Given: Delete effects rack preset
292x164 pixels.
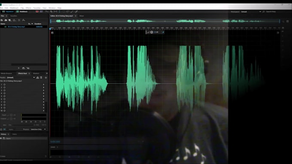Looking at the screenshot, I should point(41,78).
